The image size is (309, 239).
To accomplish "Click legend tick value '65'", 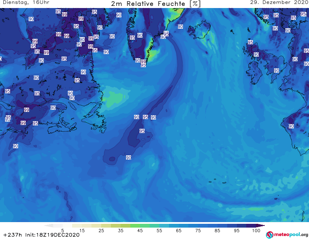I will [x=179, y=231].
